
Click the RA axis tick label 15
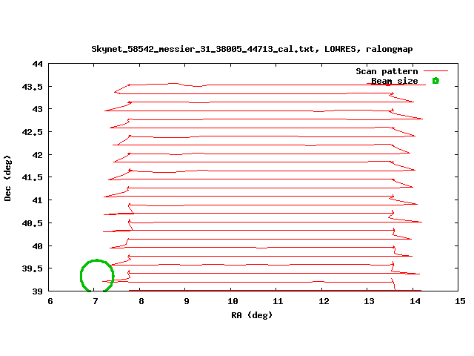tap(460, 301)
